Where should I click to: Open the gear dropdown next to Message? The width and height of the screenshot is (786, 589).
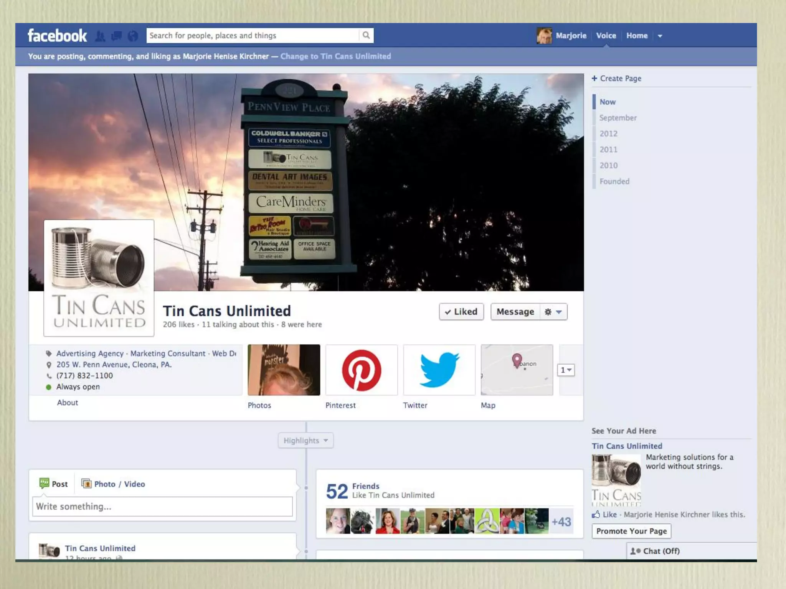[553, 312]
